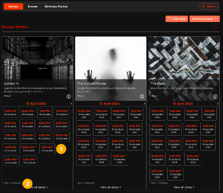
Task: Click the Escape Rooms heading
Action: tap(15, 27)
